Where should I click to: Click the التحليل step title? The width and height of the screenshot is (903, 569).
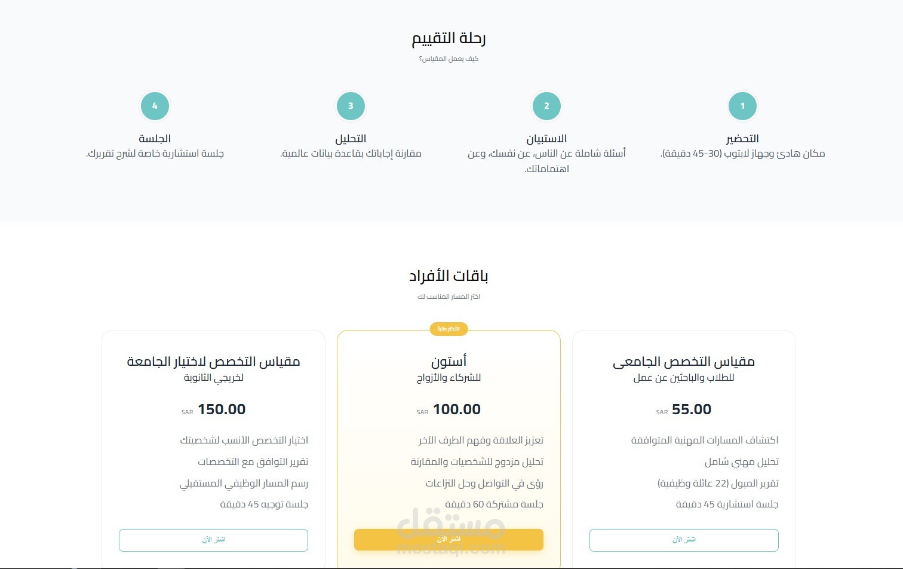[x=351, y=139]
